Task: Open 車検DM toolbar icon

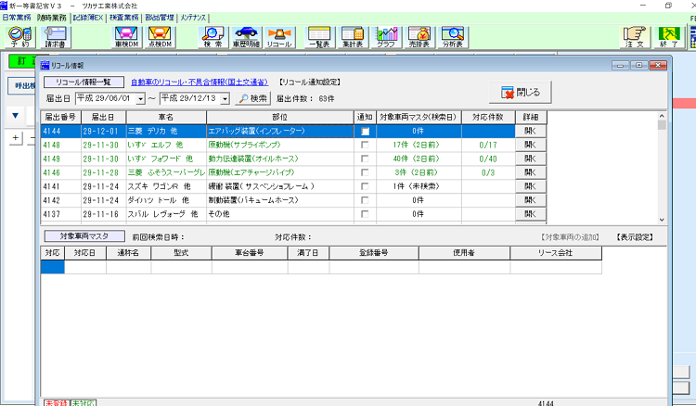Action: click(x=126, y=37)
